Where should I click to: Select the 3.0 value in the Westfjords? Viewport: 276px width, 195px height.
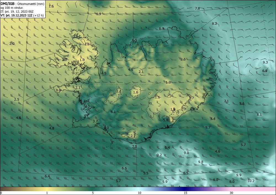(76, 37)
